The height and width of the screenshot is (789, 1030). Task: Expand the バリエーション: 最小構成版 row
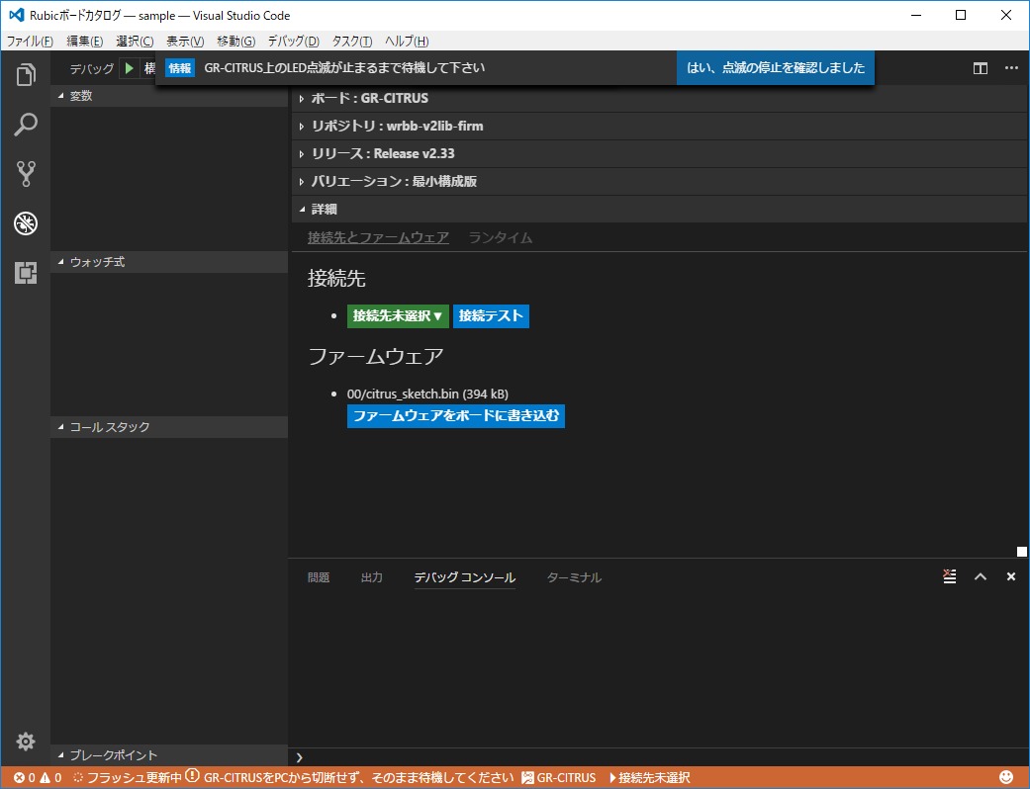[x=659, y=181]
